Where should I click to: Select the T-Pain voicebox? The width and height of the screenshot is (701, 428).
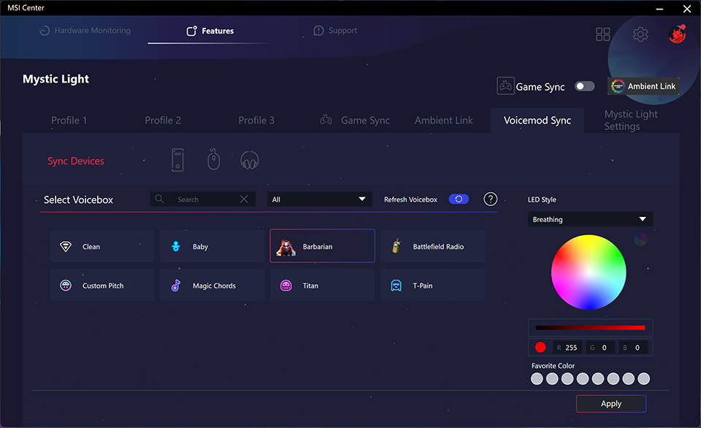click(x=432, y=285)
